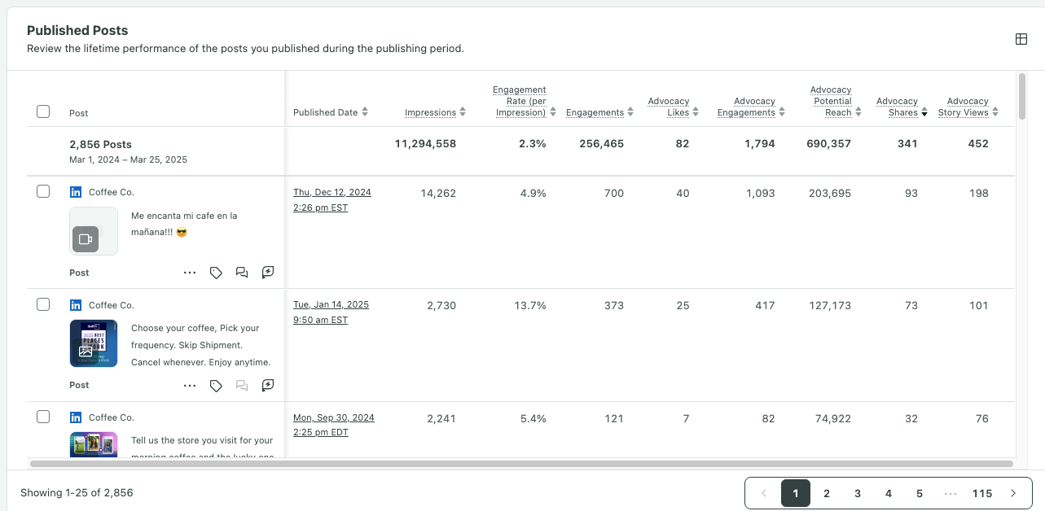Open the tag icon on the January 14 post
The width and height of the screenshot is (1045, 511).
(x=216, y=385)
